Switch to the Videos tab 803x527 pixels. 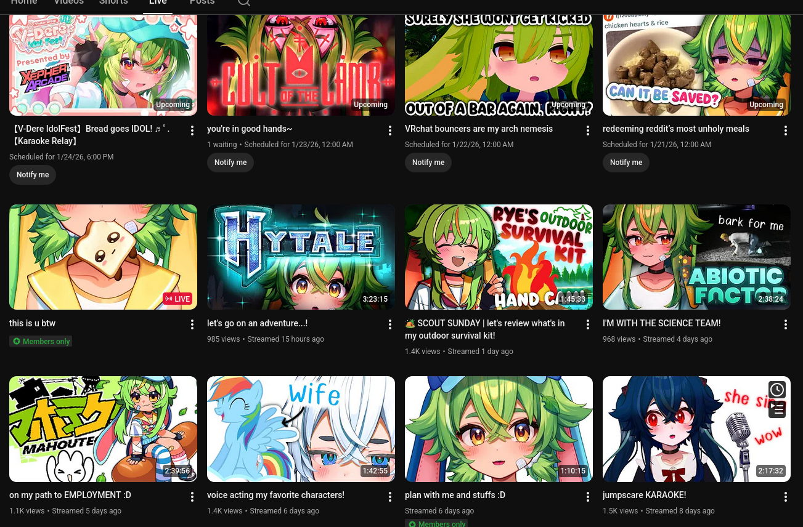[x=68, y=2]
